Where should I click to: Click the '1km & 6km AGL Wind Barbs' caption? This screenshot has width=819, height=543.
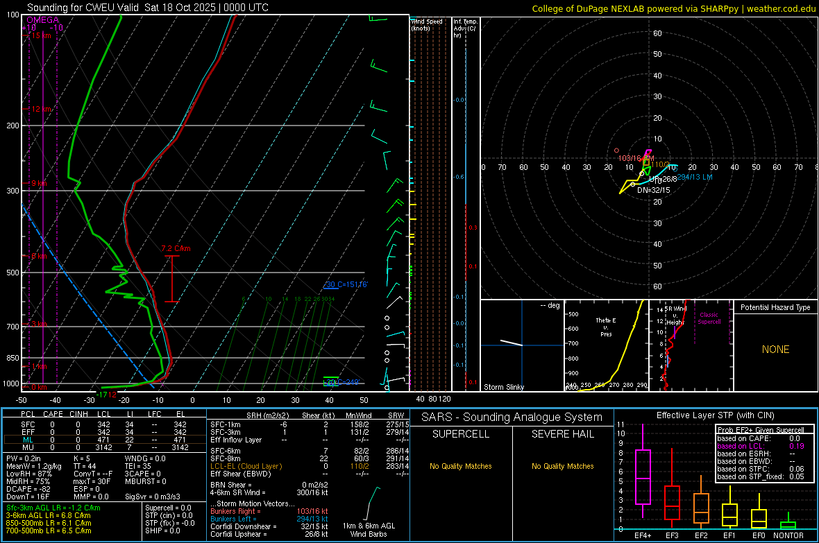[369, 530]
